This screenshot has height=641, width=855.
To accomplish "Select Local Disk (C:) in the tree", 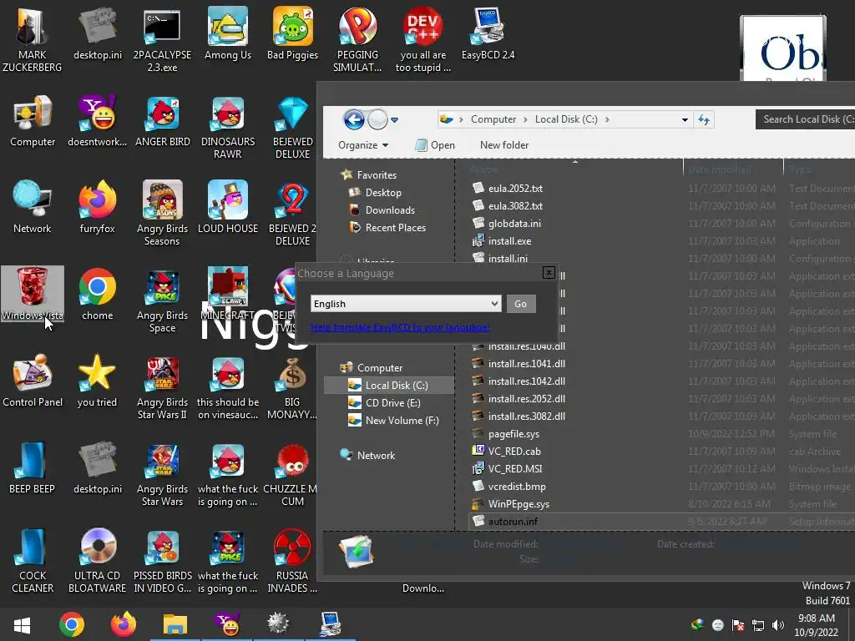I will pos(389,386).
